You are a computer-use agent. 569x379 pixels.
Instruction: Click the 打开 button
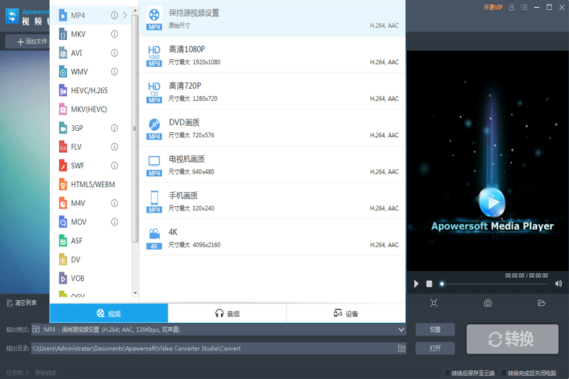[x=435, y=348]
